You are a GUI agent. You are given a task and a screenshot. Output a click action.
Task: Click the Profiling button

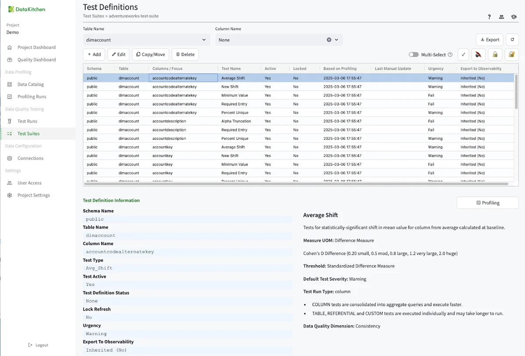(487, 203)
